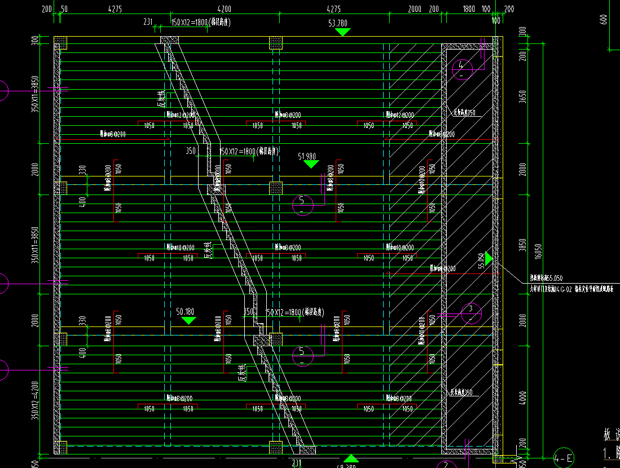Select the magenta section bubble numbered 3

pos(471,313)
